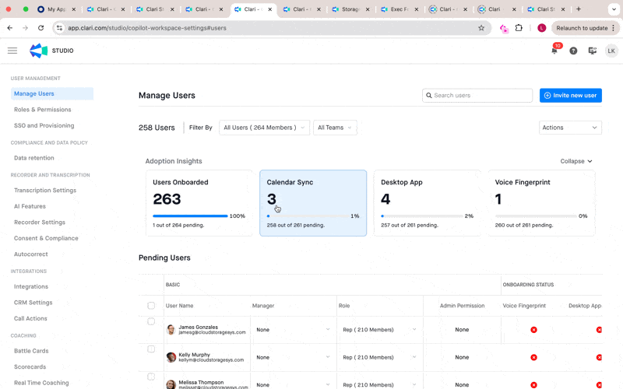Click the Calendar Sync progress bar
Image resolution: width=623 pixels, height=389 pixels.
tap(308, 216)
